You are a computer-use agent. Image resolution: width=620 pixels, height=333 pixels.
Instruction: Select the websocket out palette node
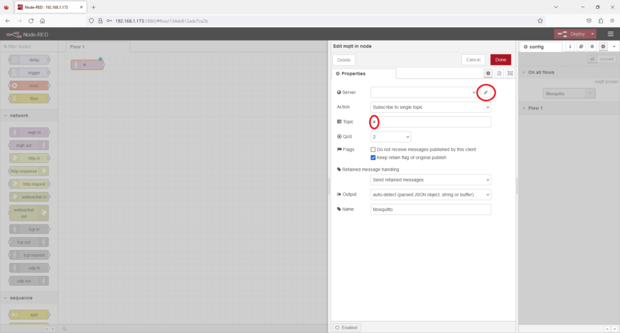click(x=29, y=213)
